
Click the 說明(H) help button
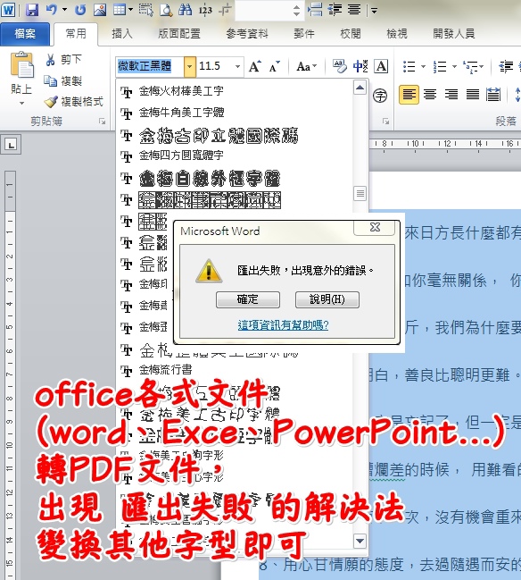pos(327,299)
